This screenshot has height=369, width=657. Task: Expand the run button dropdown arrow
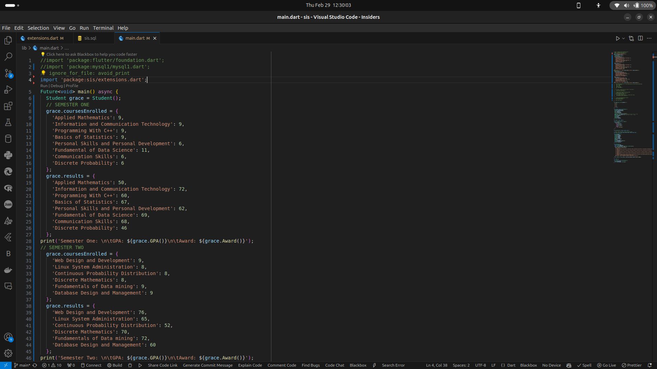[x=623, y=38]
